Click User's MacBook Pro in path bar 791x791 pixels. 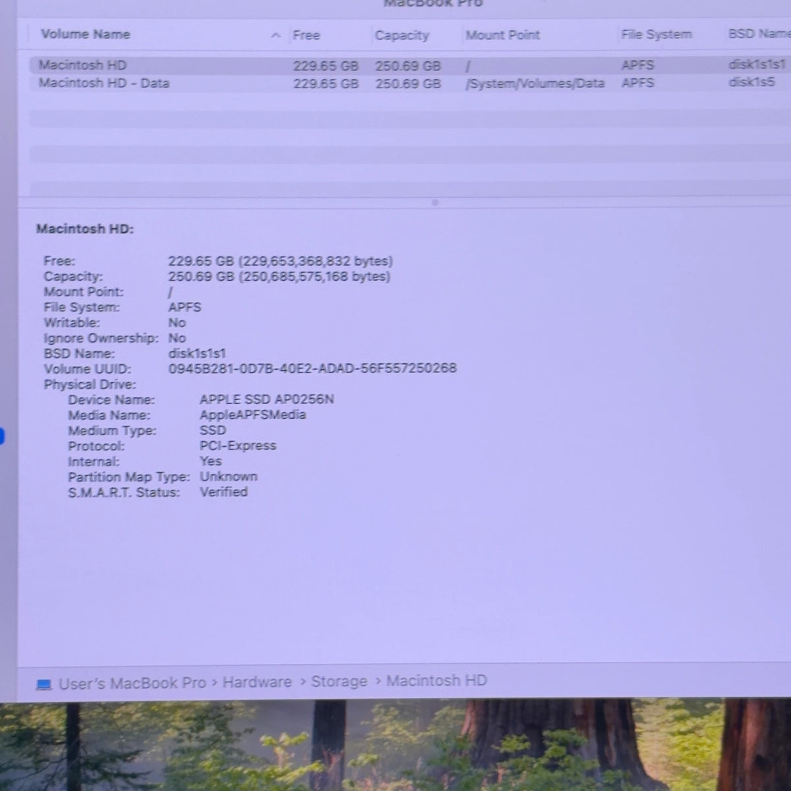click(x=132, y=684)
